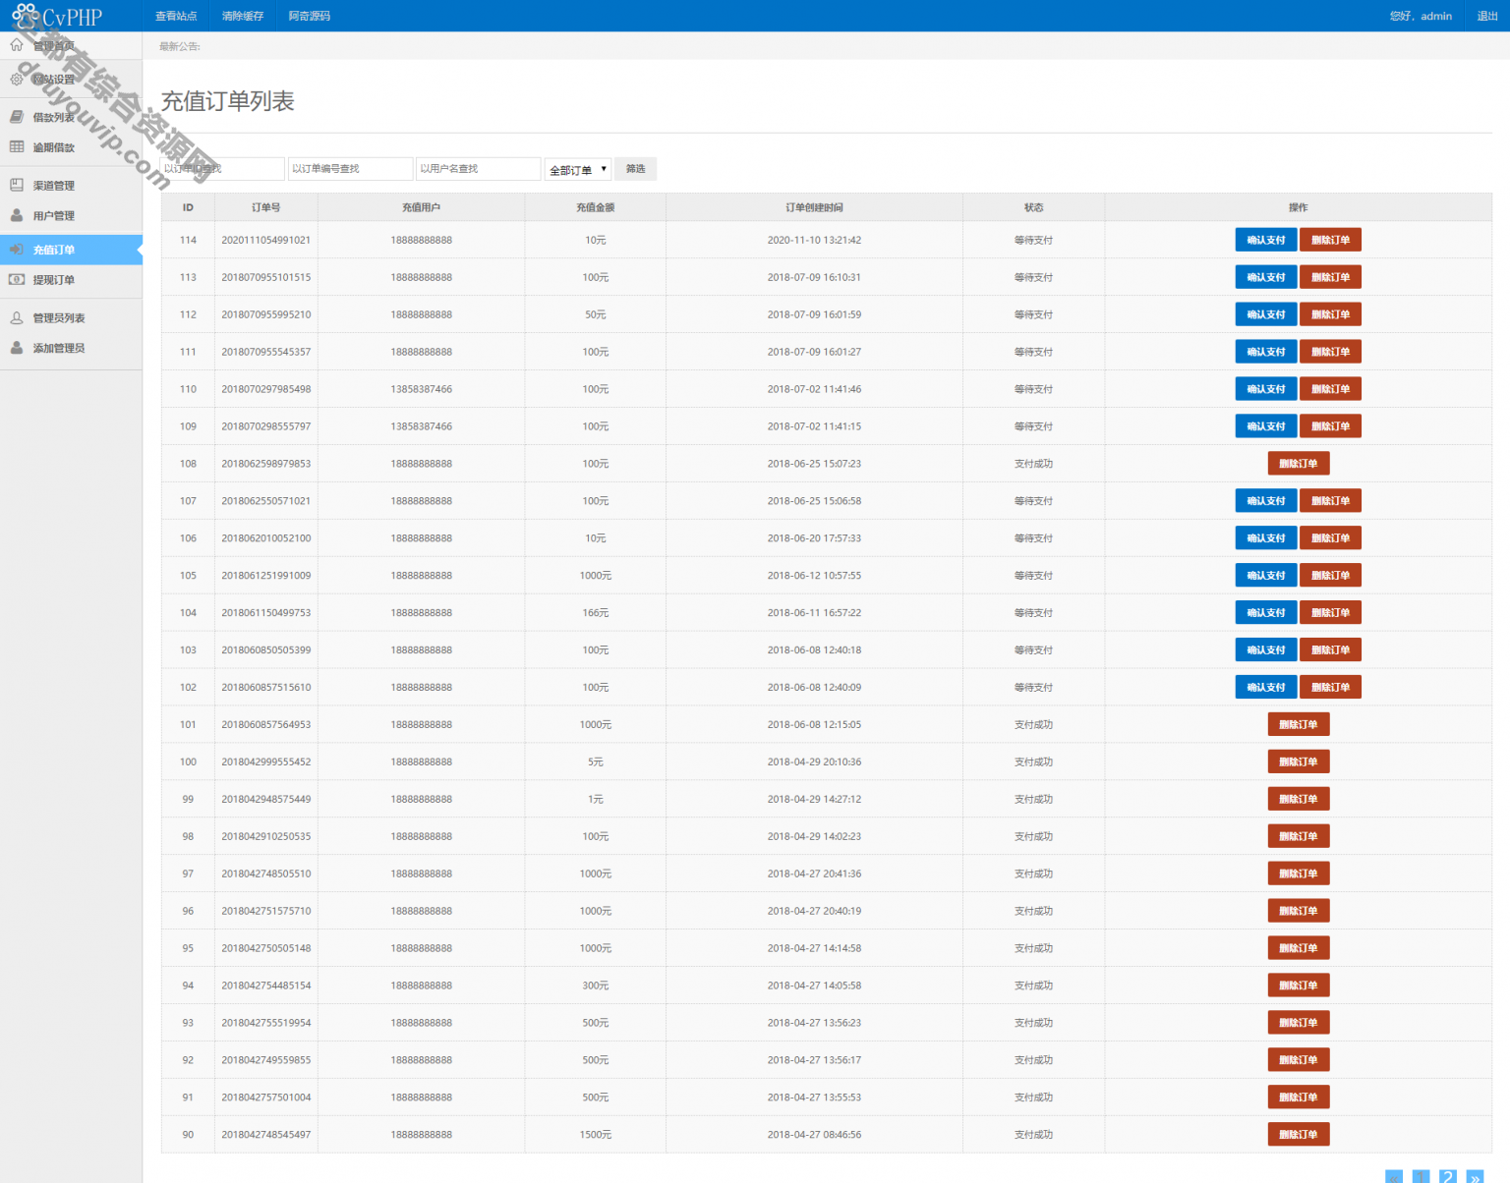
Task: Click 清除缓存 in the top navigation
Action: coord(243,16)
